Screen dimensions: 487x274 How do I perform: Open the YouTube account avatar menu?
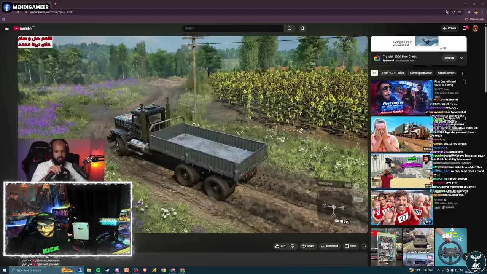[x=475, y=28]
